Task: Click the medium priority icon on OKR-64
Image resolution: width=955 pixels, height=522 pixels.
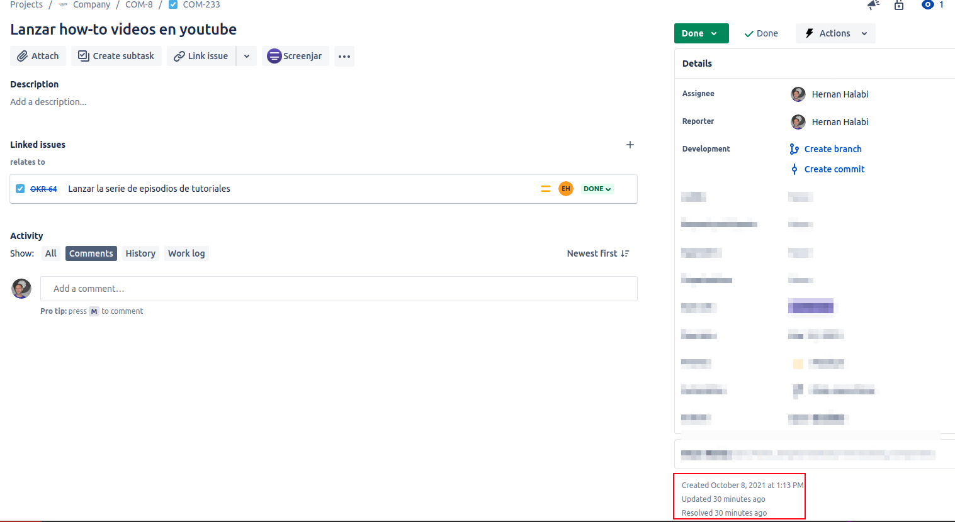Action: (x=546, y=189)
